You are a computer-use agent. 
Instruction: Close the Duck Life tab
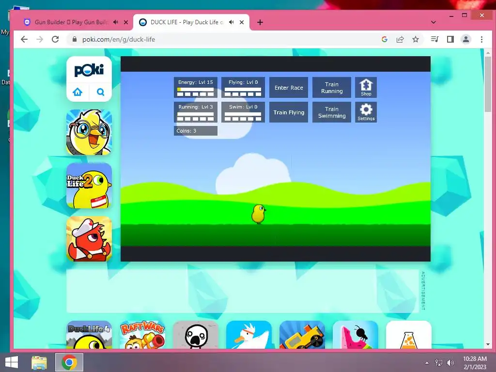click(242, 22)
